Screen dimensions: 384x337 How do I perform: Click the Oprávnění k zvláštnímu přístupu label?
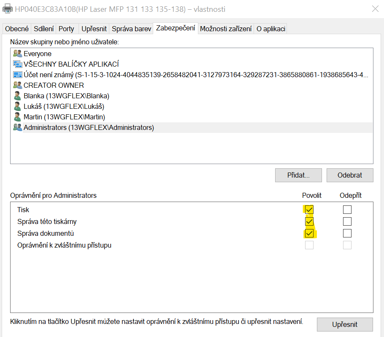[x=64, y=245]
